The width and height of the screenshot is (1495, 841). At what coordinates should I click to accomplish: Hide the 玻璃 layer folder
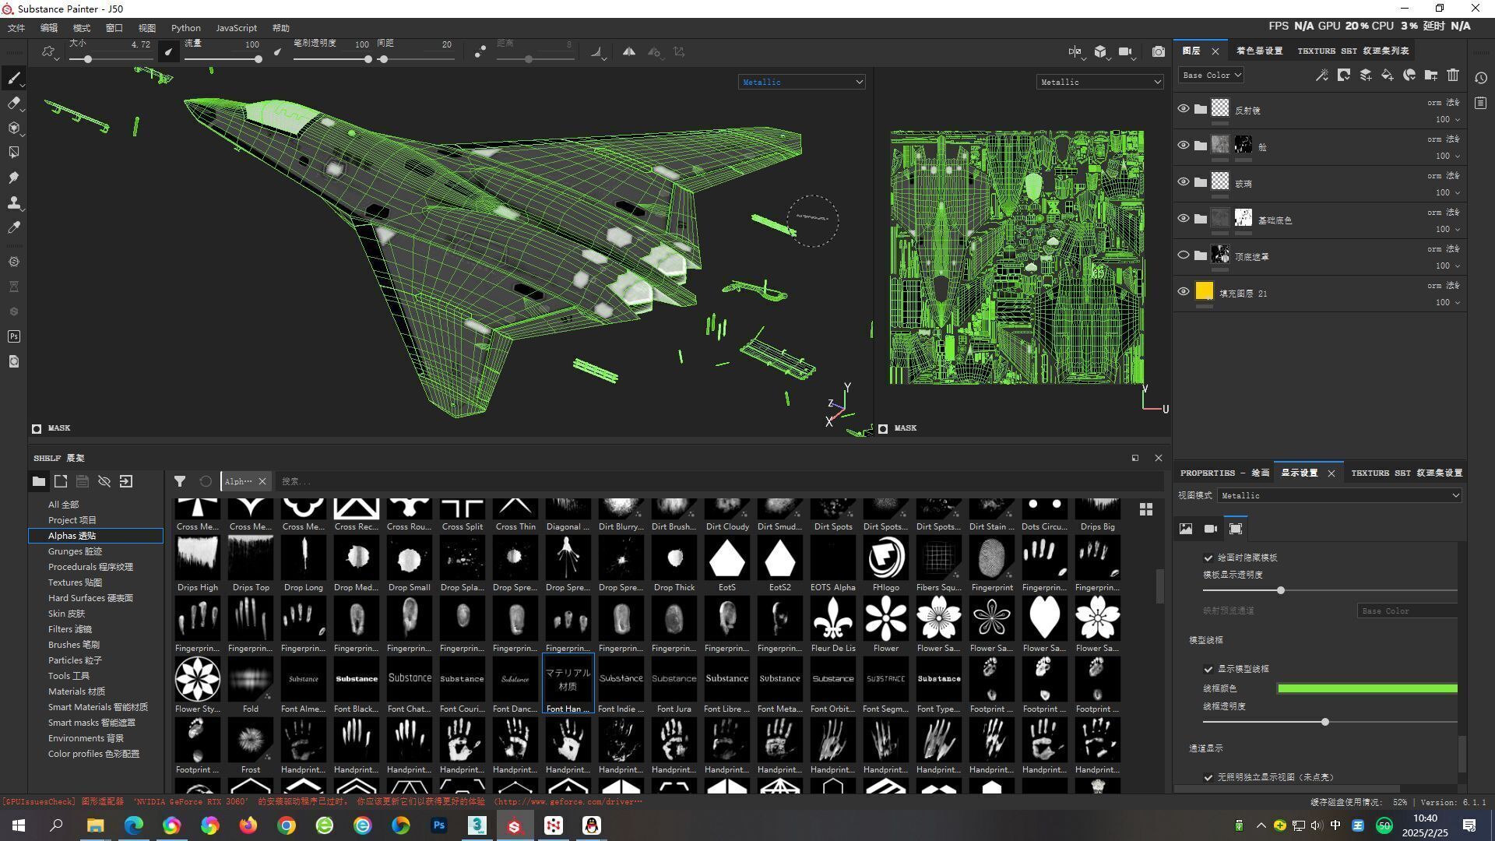point(1184,181)
